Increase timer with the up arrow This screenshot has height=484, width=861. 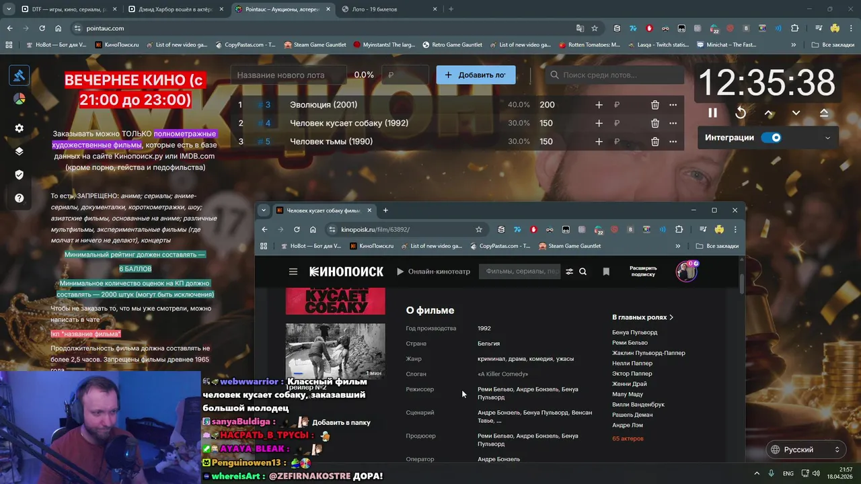pos(769,113)
